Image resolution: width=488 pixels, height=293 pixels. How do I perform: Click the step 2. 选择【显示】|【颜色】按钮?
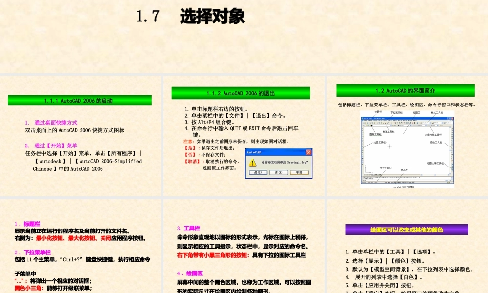point(385,261)
